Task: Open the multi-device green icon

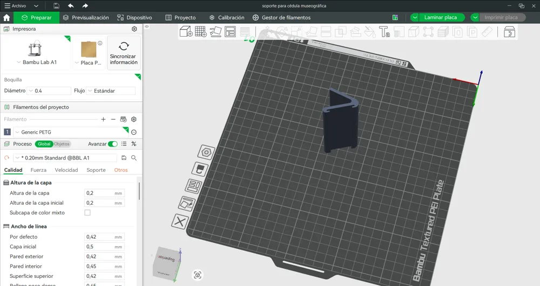Action: (395, 18)
